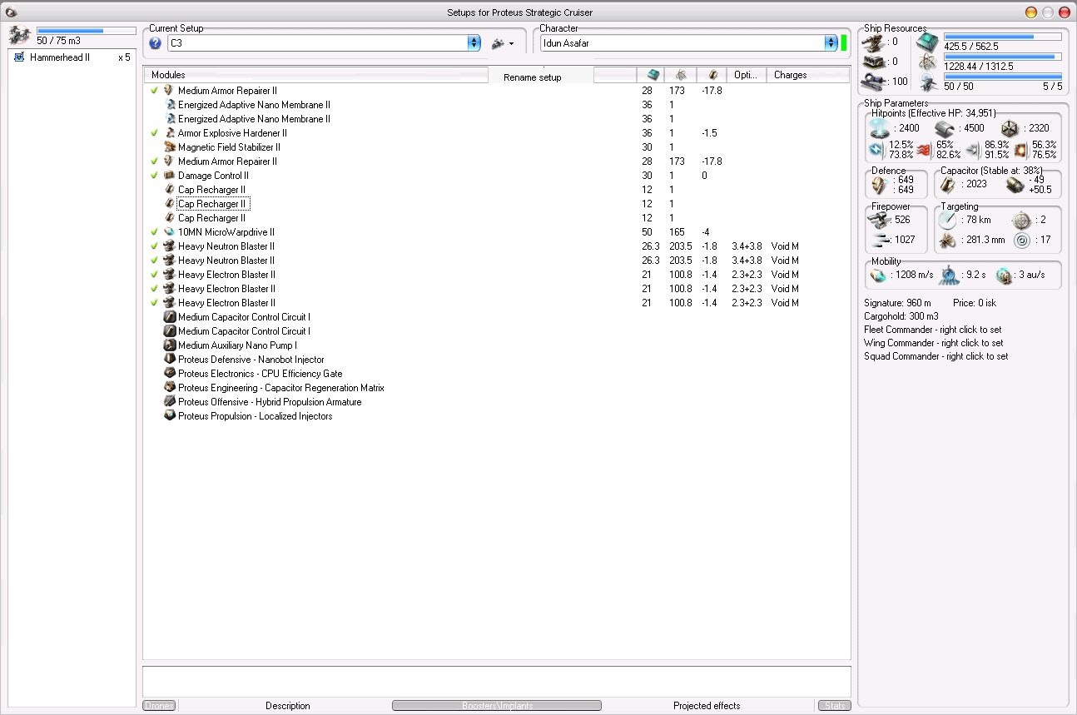Open the Current Setup dropdown showing C3
1077x715 pixels.
coord(324,43)
